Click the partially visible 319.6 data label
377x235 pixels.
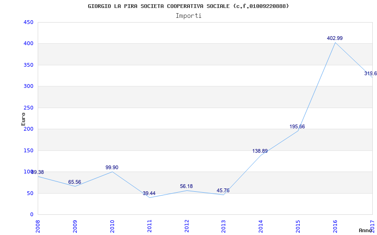tap(370, 73)
